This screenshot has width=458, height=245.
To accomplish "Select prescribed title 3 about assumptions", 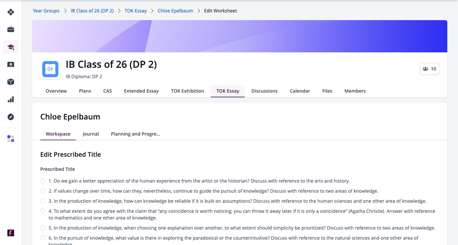I will point(43,201).
